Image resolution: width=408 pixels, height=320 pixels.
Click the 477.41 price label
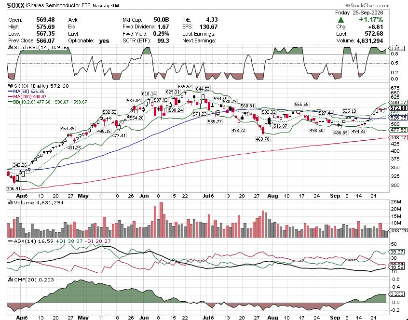coord(119,135)
